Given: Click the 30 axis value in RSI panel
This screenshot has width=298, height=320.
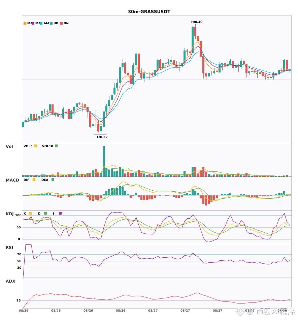Looking at the screenshot, I should [20, 268].
